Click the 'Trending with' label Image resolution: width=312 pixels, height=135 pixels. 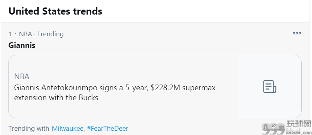[x=28, y=129]
